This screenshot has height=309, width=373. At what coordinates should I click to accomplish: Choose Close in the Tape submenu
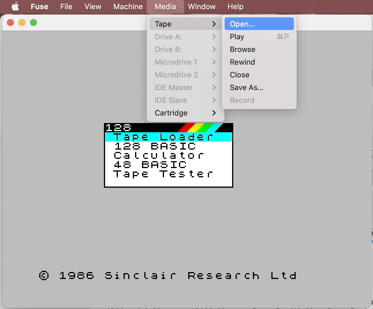coord(259,75)
